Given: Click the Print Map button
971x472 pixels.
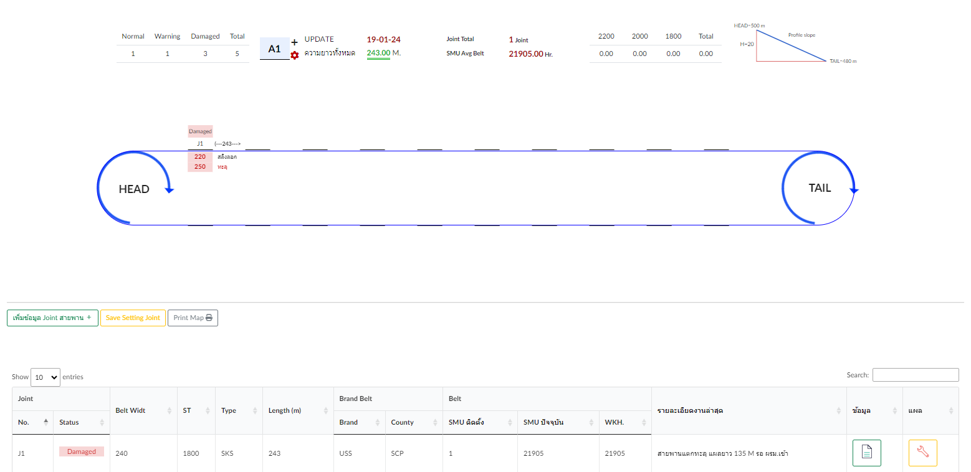Looking at the screenshot, I should (193, 318).
